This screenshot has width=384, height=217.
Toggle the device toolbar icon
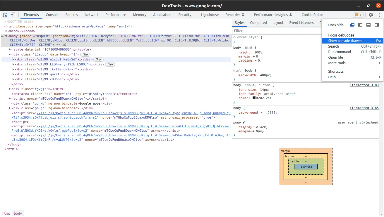13,15
